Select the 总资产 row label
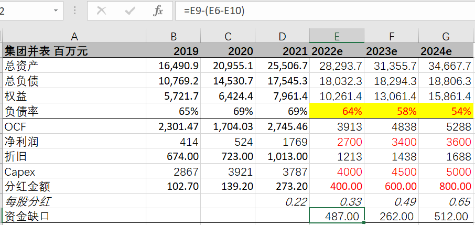475x225 pixels. pos(74,66)
